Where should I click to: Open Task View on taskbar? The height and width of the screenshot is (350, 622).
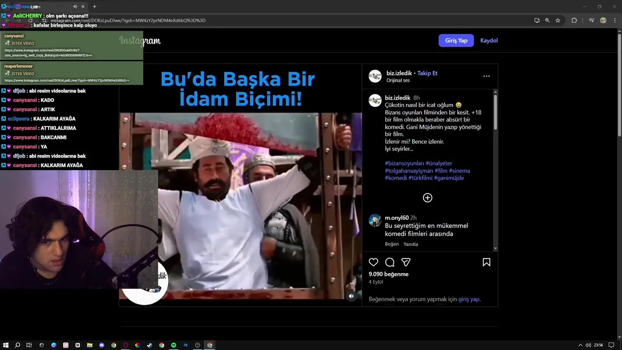pos(29,345)
